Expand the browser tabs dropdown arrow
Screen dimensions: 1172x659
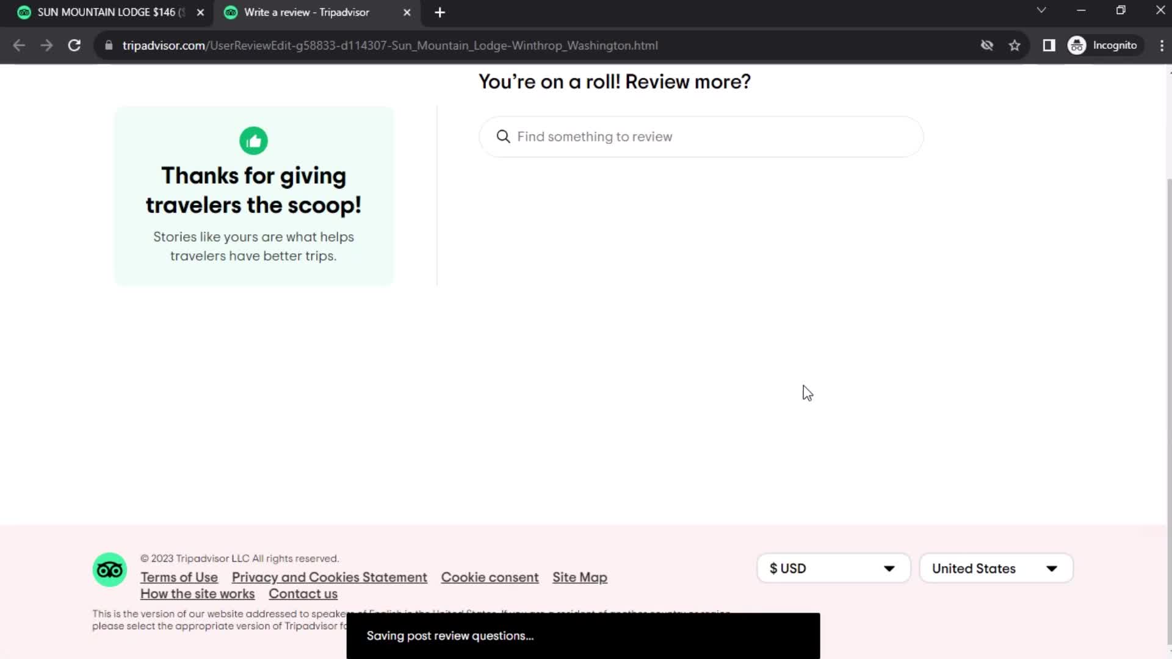1041,11
